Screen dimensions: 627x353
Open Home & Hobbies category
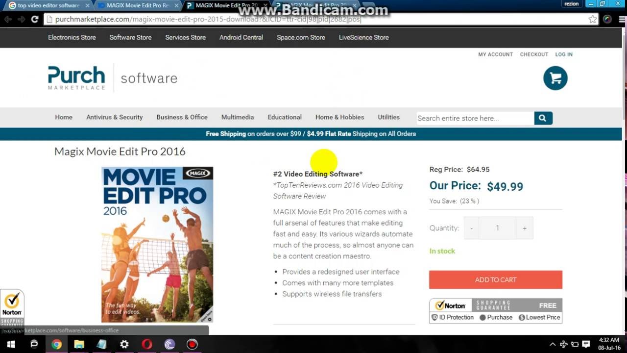point(339,117)
